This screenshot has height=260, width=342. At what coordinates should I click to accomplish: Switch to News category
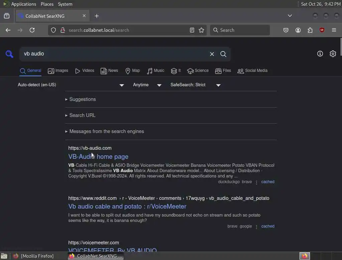point(109,71)
